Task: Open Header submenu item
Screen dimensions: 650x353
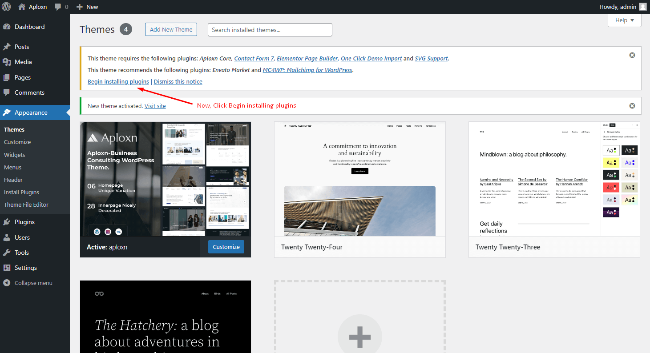Action: (x=13, y=180)
